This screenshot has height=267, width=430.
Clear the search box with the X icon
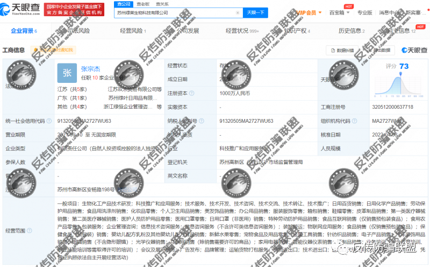pyautogui.click(x=238, y=12)
